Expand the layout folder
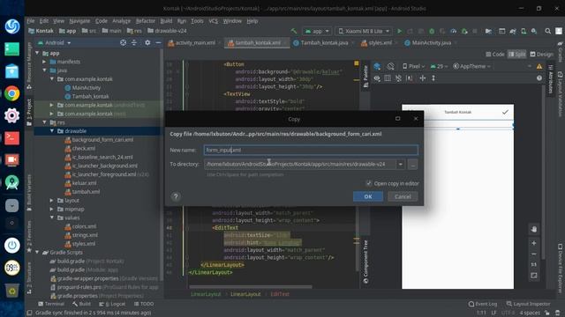Viewport: 565px width, 317px height. pos(52,200)
